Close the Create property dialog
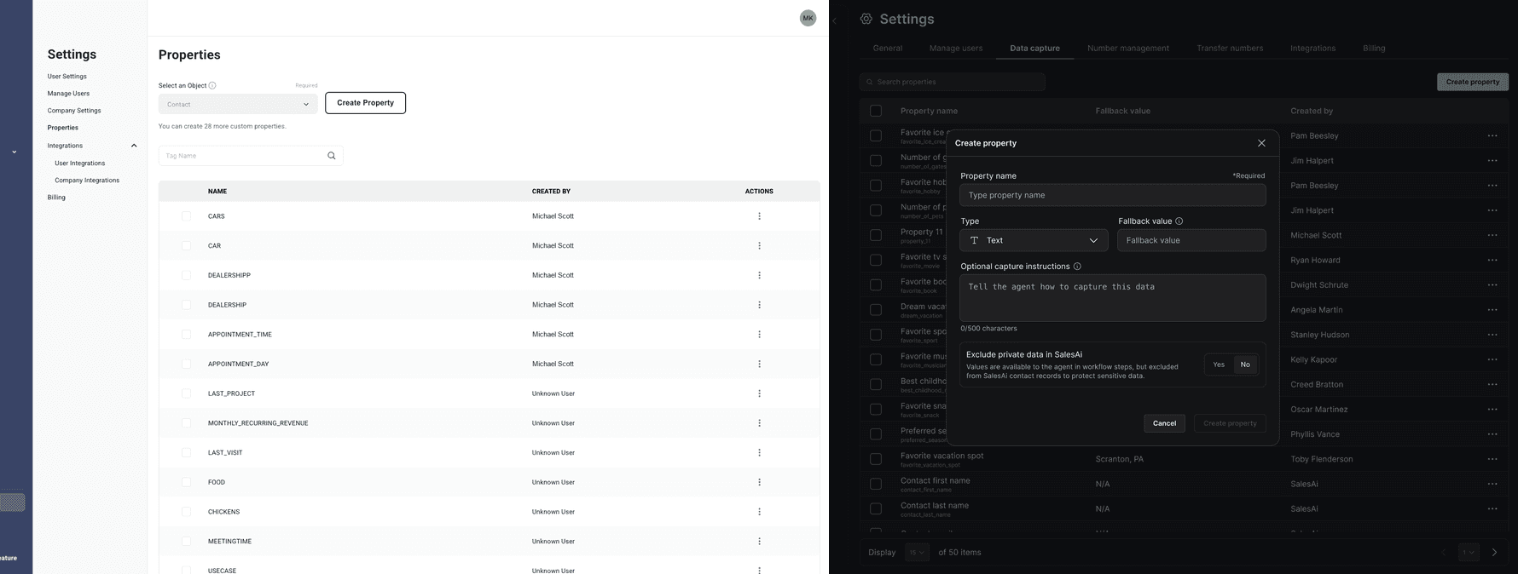 tap(1261, 143)
